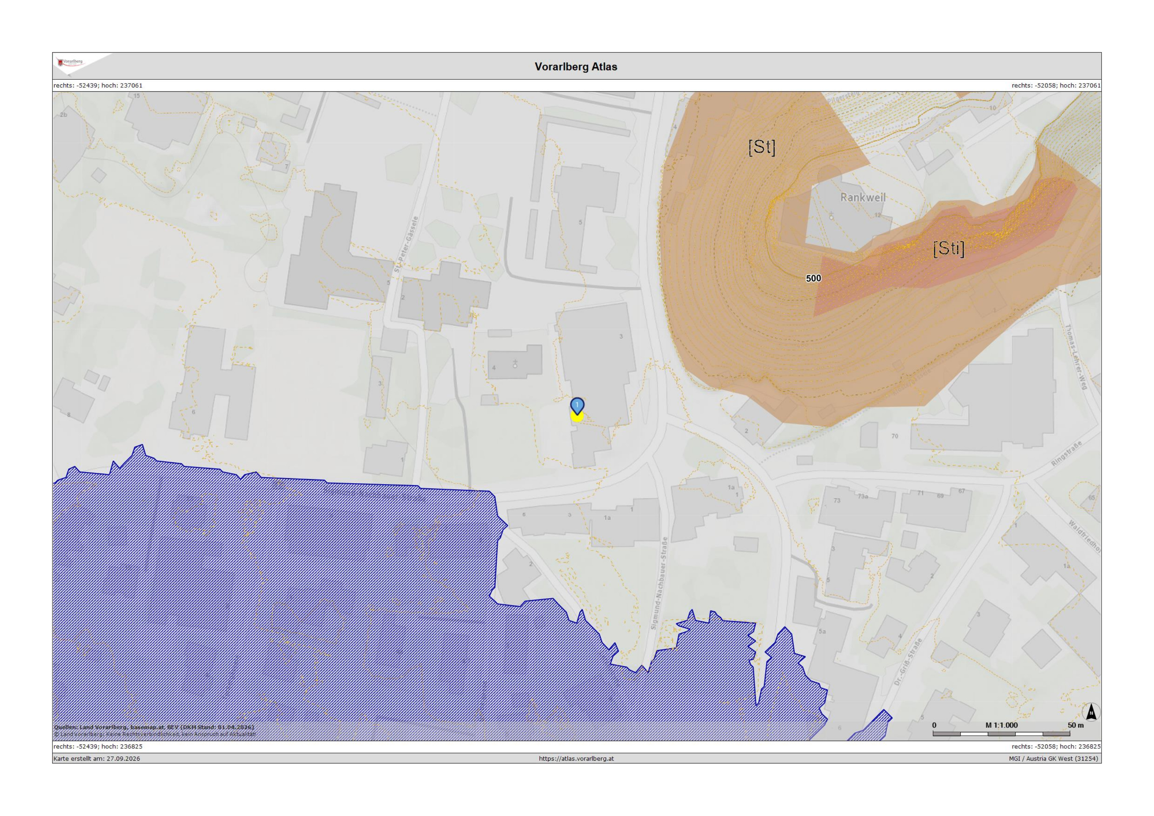Select bottom-right coordinates rechts: -52058; hoch: 236825
The width and height of the screenshot is (1154, 816).
click(x=1056, y=747)
